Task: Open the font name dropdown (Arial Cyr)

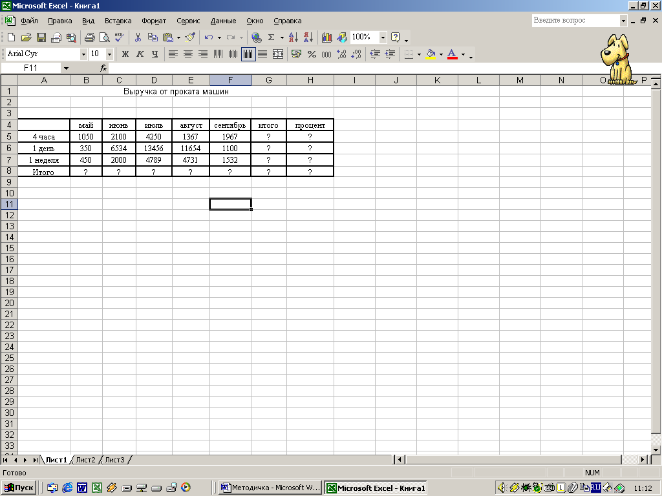Action: click(x=83, y=54)
